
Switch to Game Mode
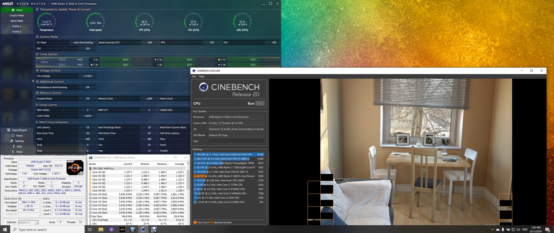(x=17, y=21)
